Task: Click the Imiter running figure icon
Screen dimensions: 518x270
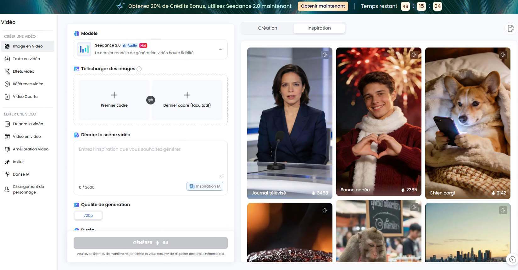Action: (7, 162)
